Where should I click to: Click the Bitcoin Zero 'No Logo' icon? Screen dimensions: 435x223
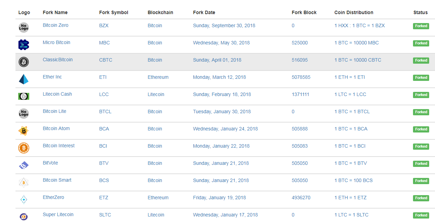tap(24, 28)
